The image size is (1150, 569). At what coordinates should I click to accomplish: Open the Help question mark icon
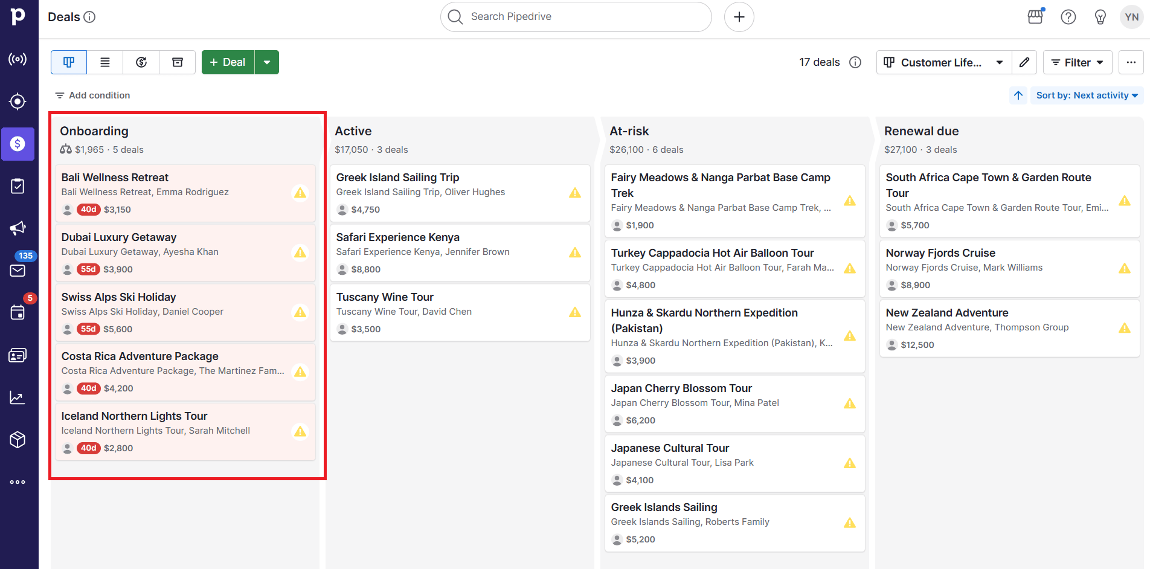(1068, 17)
